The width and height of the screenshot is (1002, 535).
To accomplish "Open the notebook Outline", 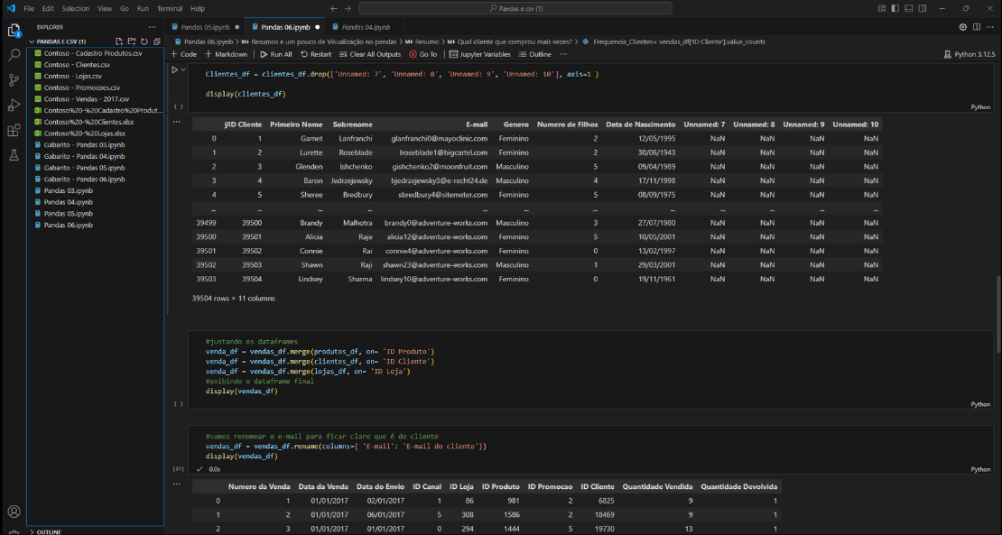I will (x=535, y=54).
